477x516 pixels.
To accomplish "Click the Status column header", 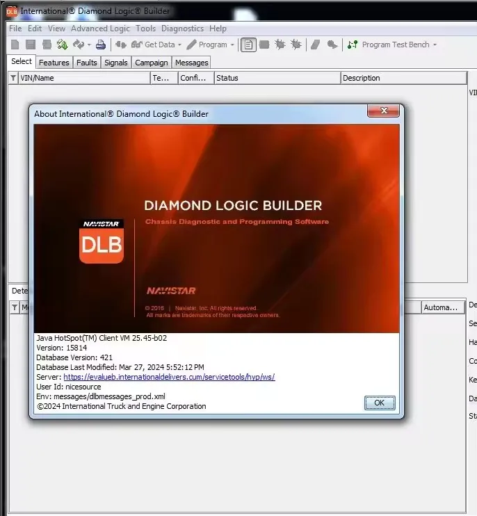I will (x=277, y=78).
